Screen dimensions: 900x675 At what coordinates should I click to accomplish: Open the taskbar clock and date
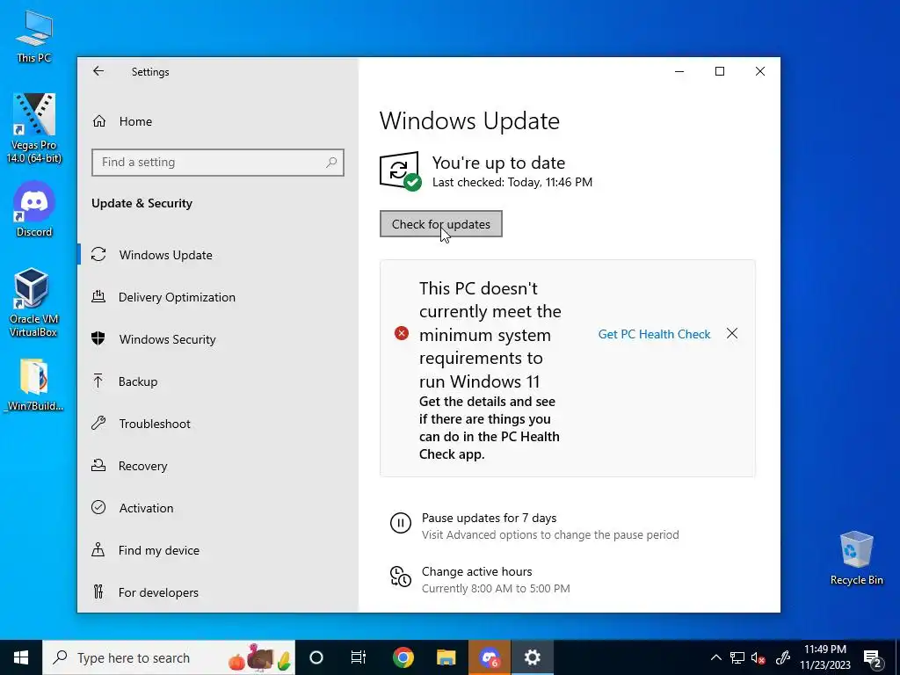(825, 657)
